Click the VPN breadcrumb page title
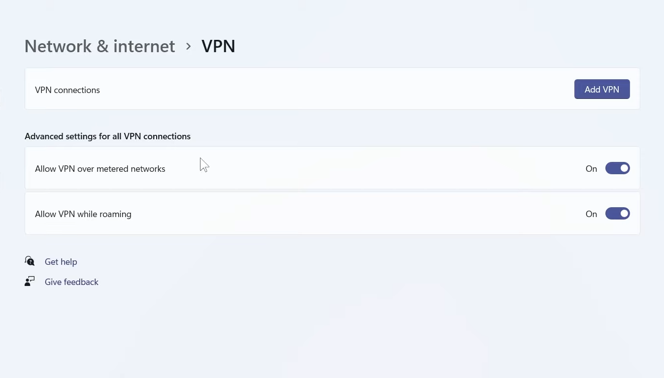Screen dimensions: 664x378 [218, 46]
